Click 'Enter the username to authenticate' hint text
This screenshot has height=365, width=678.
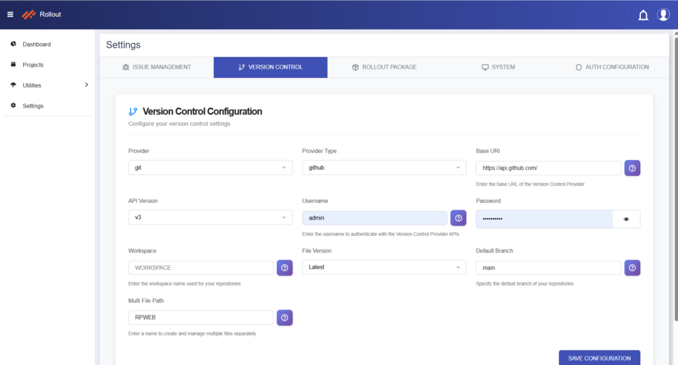point(381,234)
